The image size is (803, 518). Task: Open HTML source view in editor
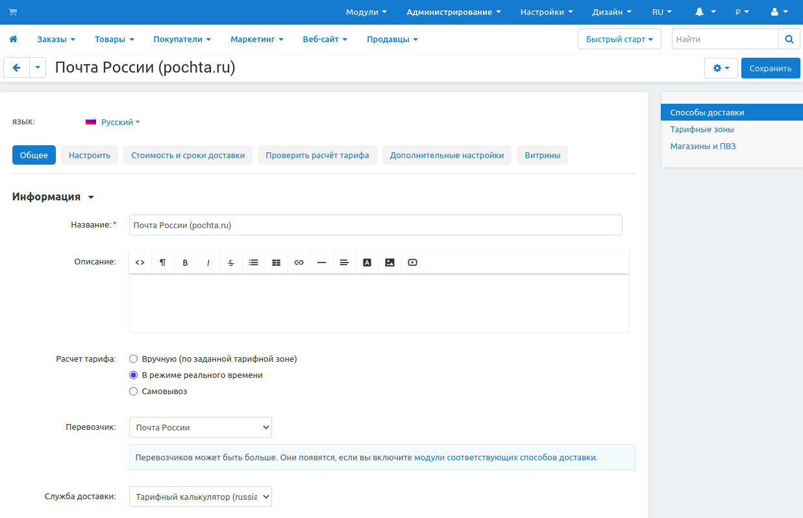pyautogui.click(x=140, y=263)
